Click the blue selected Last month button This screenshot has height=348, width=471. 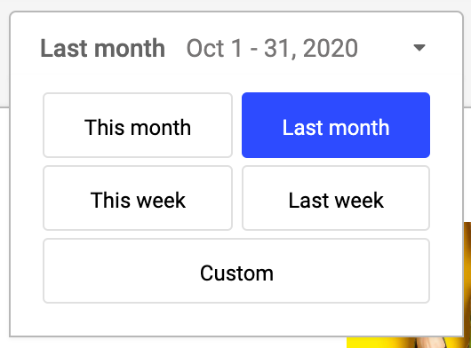click(x=336, y=125)
